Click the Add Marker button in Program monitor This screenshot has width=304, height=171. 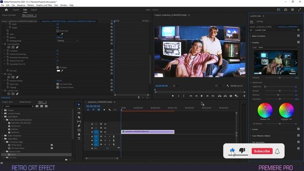173,96
